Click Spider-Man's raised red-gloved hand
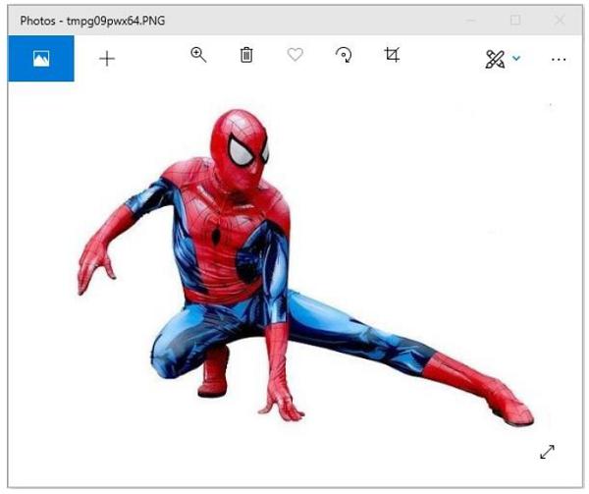 [x=94, y=261]
